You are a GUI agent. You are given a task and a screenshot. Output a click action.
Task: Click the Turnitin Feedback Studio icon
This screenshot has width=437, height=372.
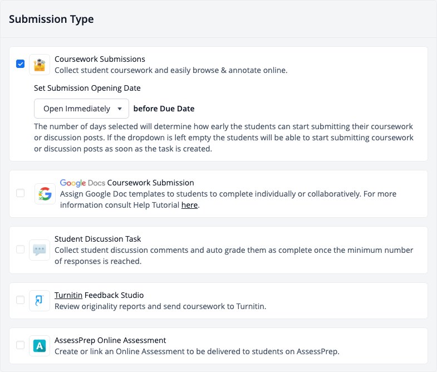coord(40,301)
